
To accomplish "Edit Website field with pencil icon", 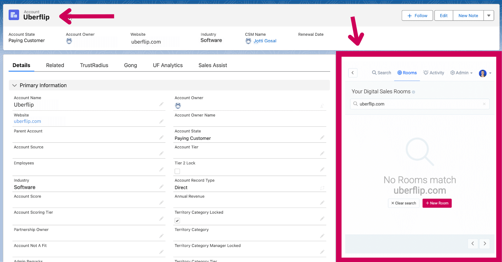I will pyautogui.click(x=161, y=121).
